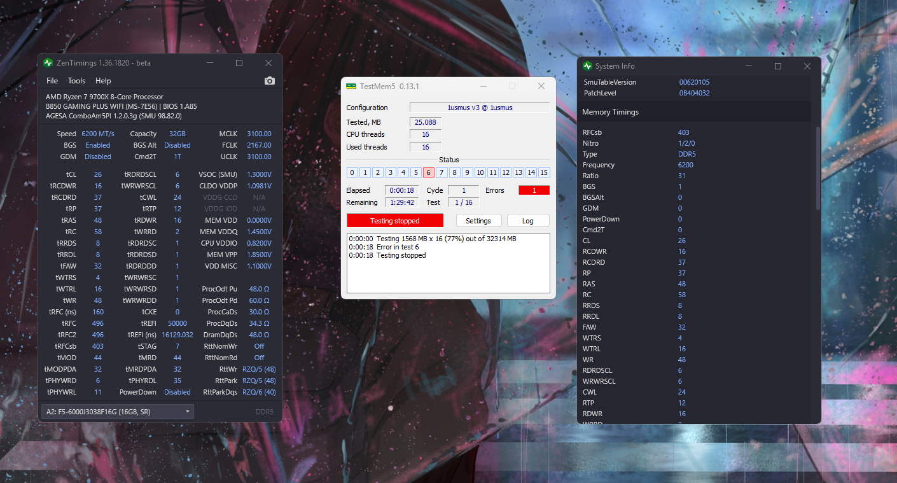Screen dimensions: 897x483
Task: Click tRFC2 value 496 in ZenTimings
Action: click(x=97, y=335)
